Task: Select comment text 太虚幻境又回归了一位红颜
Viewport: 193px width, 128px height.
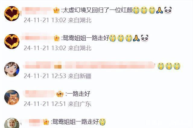Action: tap(98, 10)
